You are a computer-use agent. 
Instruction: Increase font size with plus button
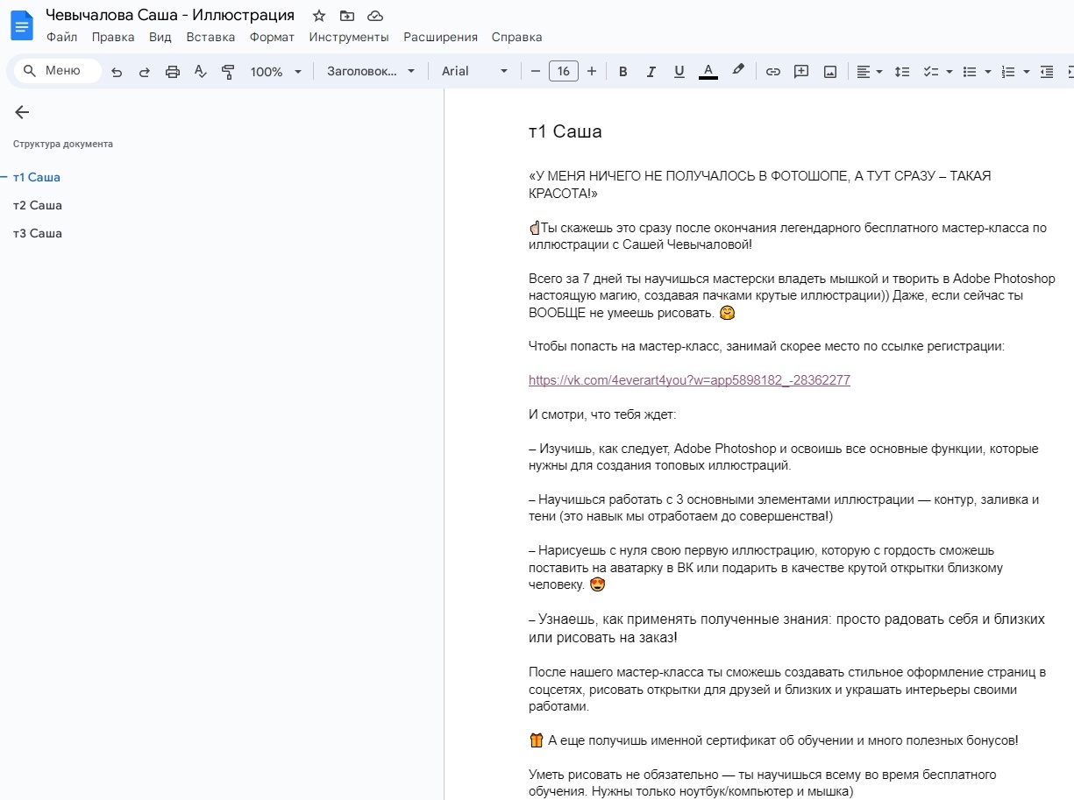point(592,71)
